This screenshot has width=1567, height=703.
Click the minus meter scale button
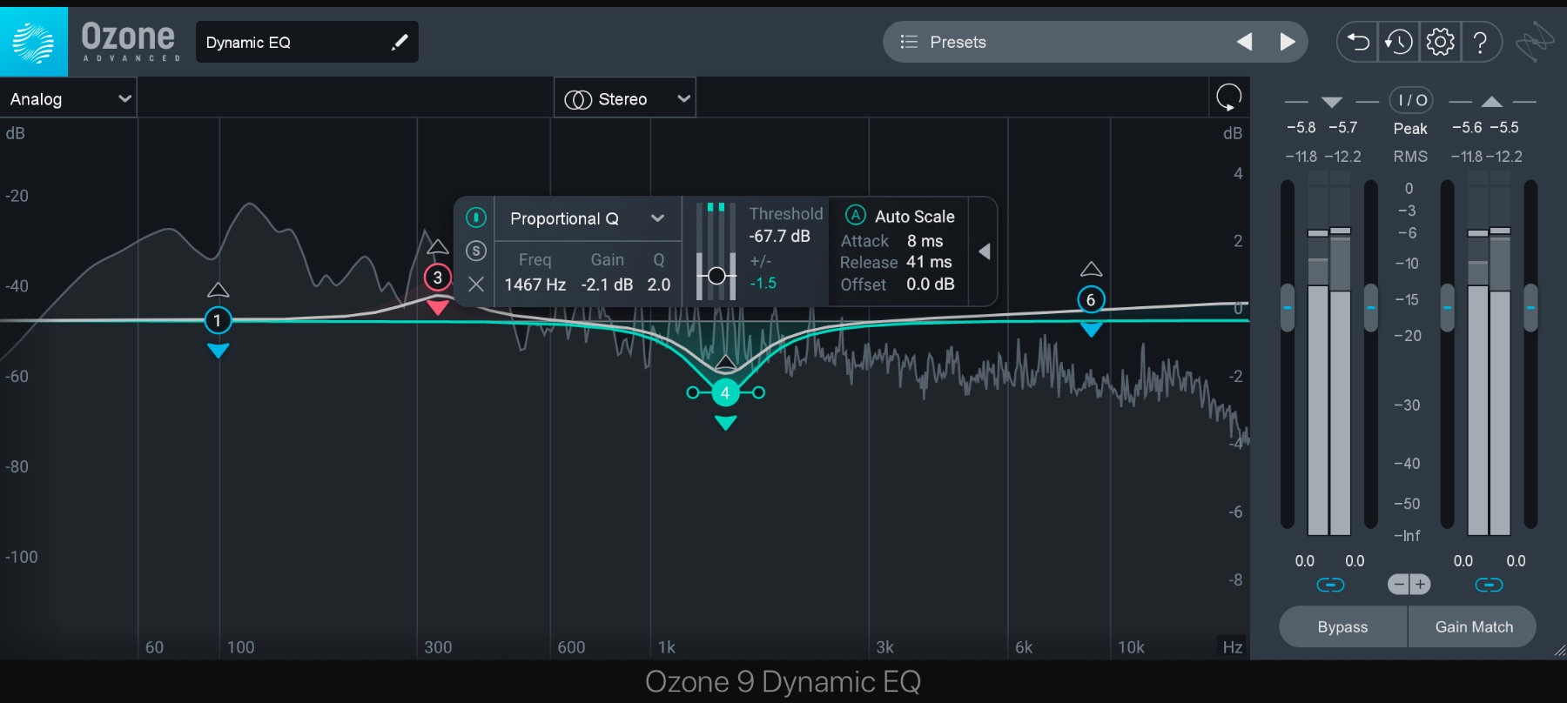pos(1398,585)
